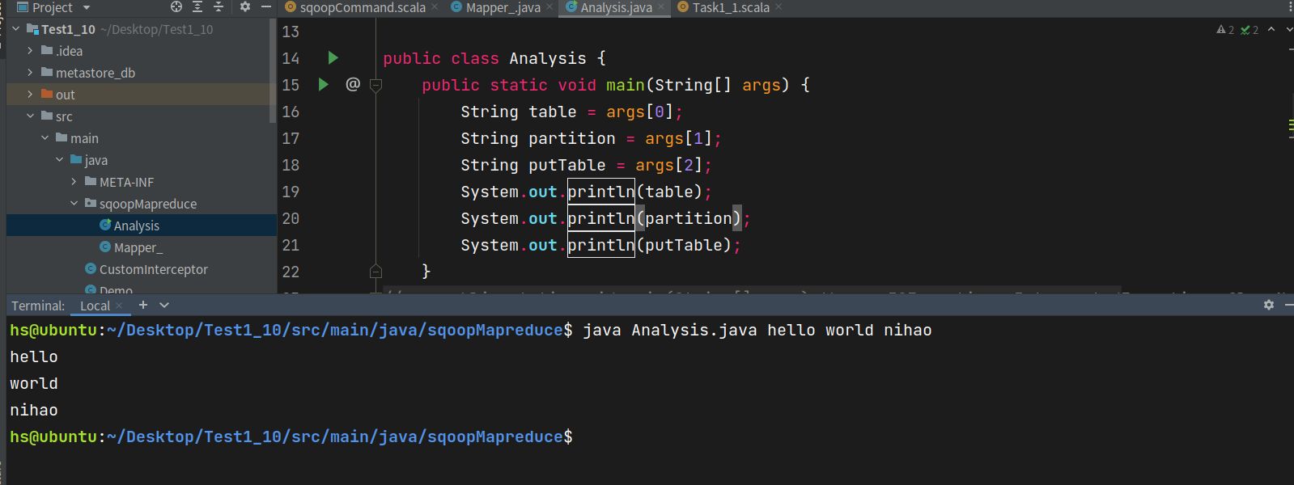
Task: Click 'putTable' variable on line 18
Action: [567, 165]
